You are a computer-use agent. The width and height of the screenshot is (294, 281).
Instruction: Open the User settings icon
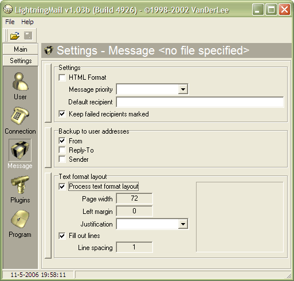[20, 81]
